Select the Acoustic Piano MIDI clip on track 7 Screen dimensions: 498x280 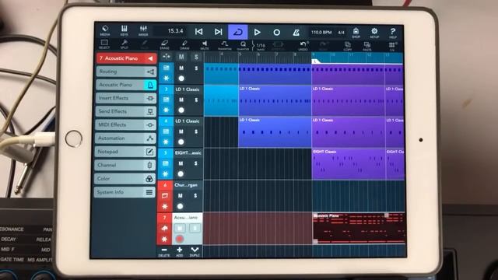point(359,229)
